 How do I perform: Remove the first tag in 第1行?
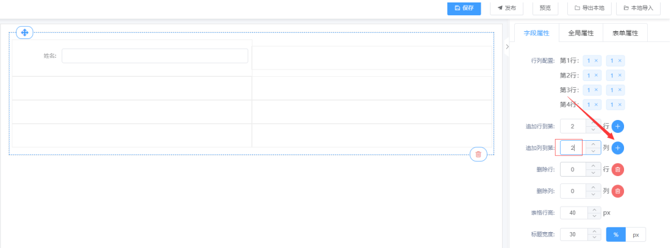point(596,61)
